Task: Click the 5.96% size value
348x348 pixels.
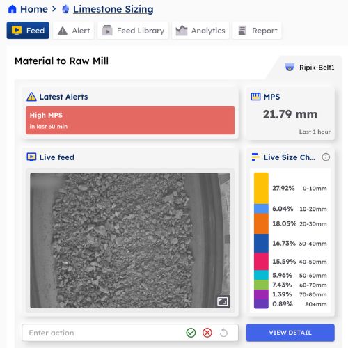Action: (x=282, y=275)
